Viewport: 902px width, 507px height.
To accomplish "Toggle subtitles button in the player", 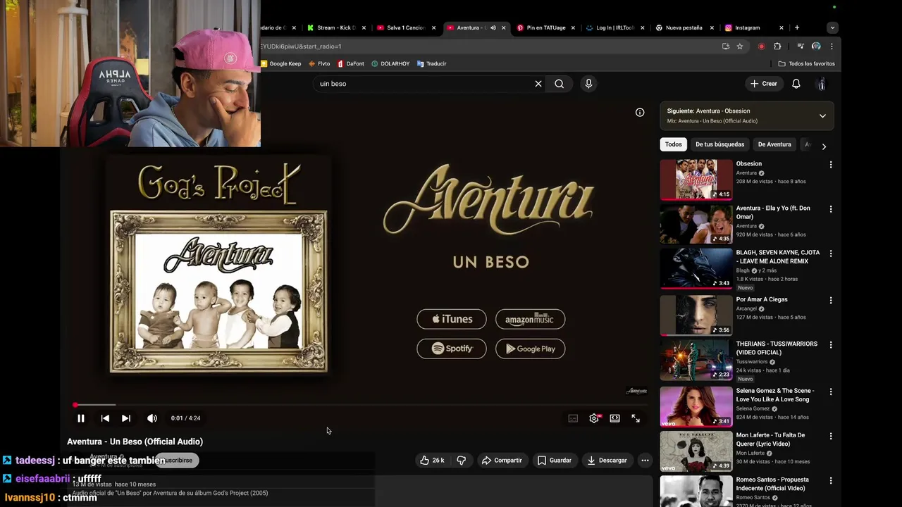I will pyautogui.click(x=573, y=418).
